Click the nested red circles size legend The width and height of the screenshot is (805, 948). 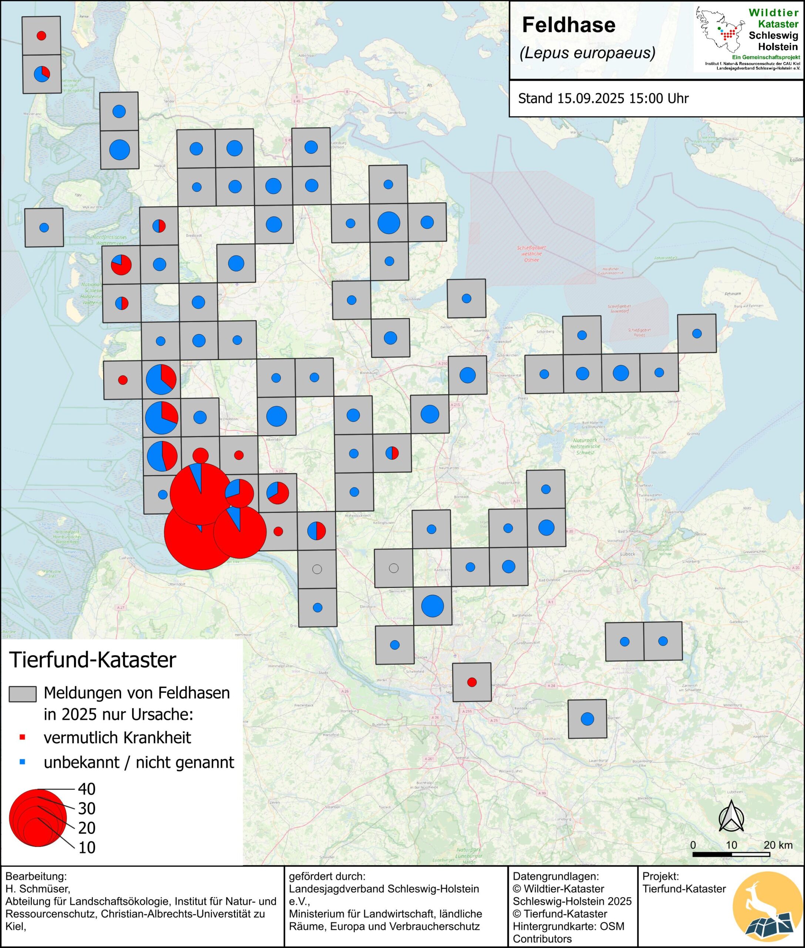tap(37, 818)
